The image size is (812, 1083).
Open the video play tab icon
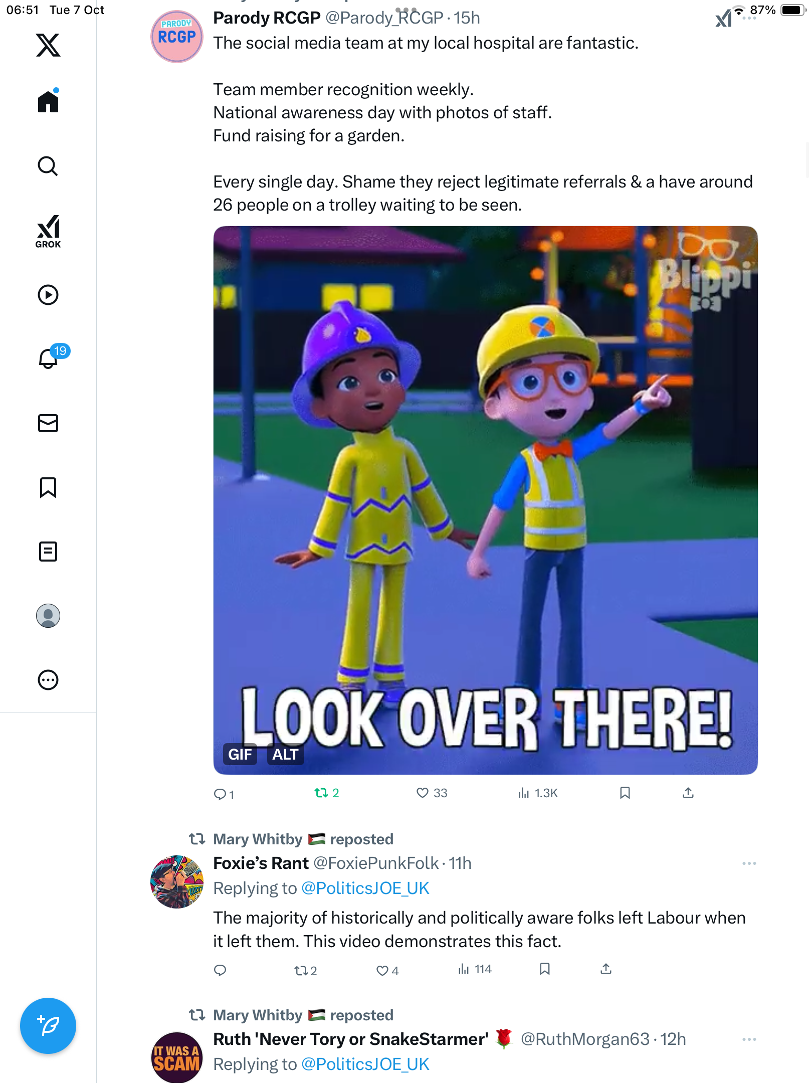click(48, 295)
